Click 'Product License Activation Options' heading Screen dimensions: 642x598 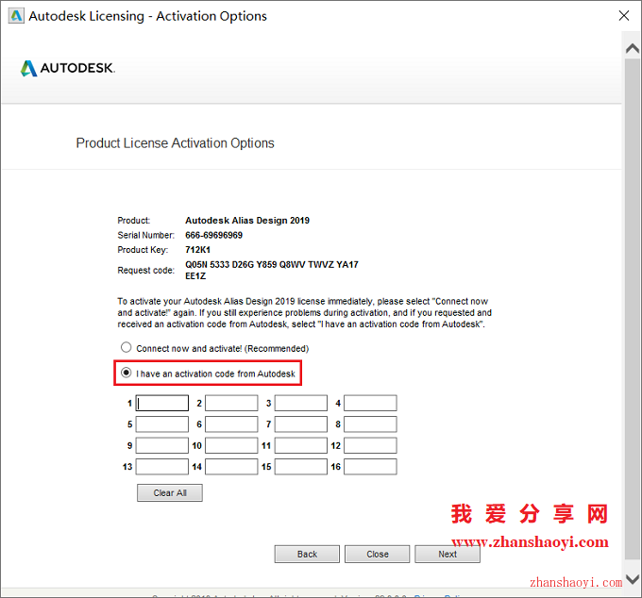[176, 143]
